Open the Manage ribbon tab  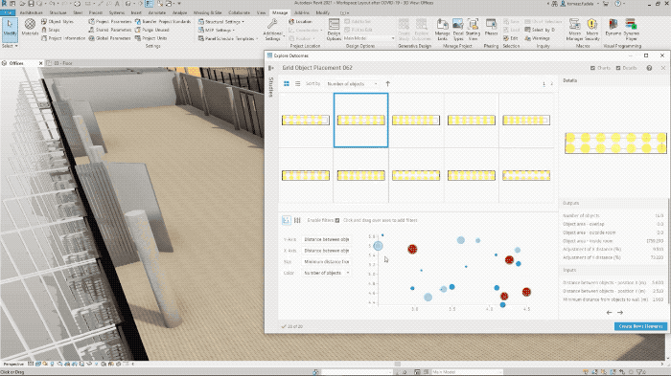(x=280, y=12)
